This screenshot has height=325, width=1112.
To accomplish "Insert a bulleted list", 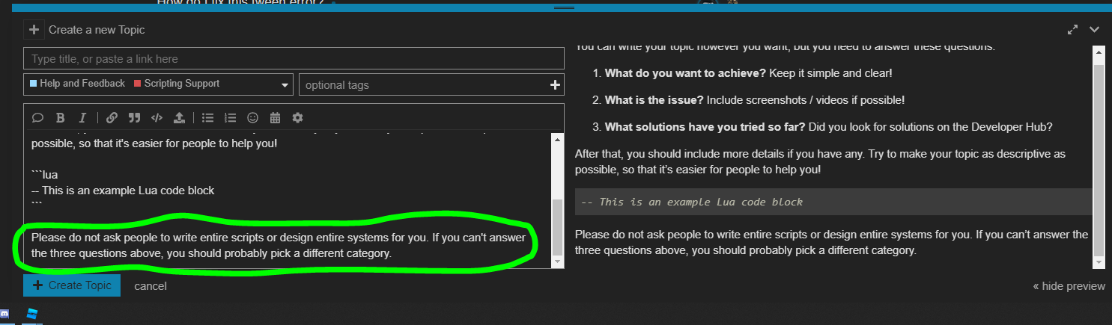I will (x=208, y=117).
